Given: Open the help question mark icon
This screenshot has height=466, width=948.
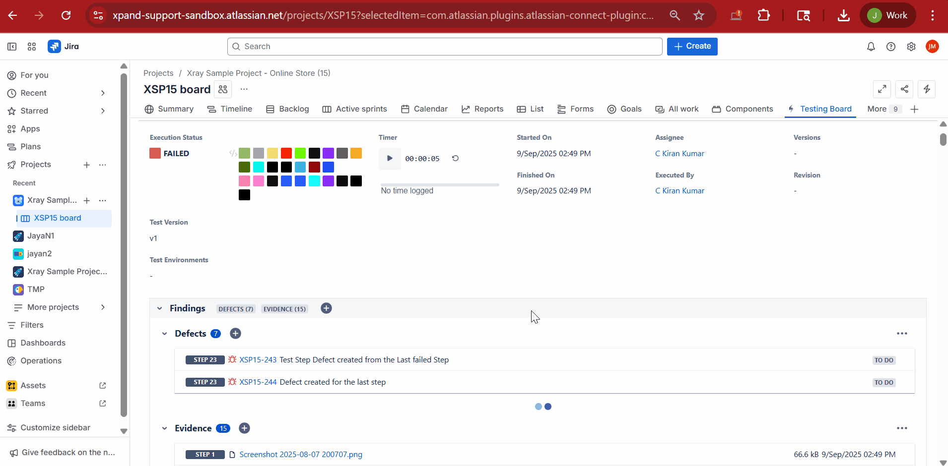Looking at the screenshot, I should pyautogui.click(x=891, y=47).
